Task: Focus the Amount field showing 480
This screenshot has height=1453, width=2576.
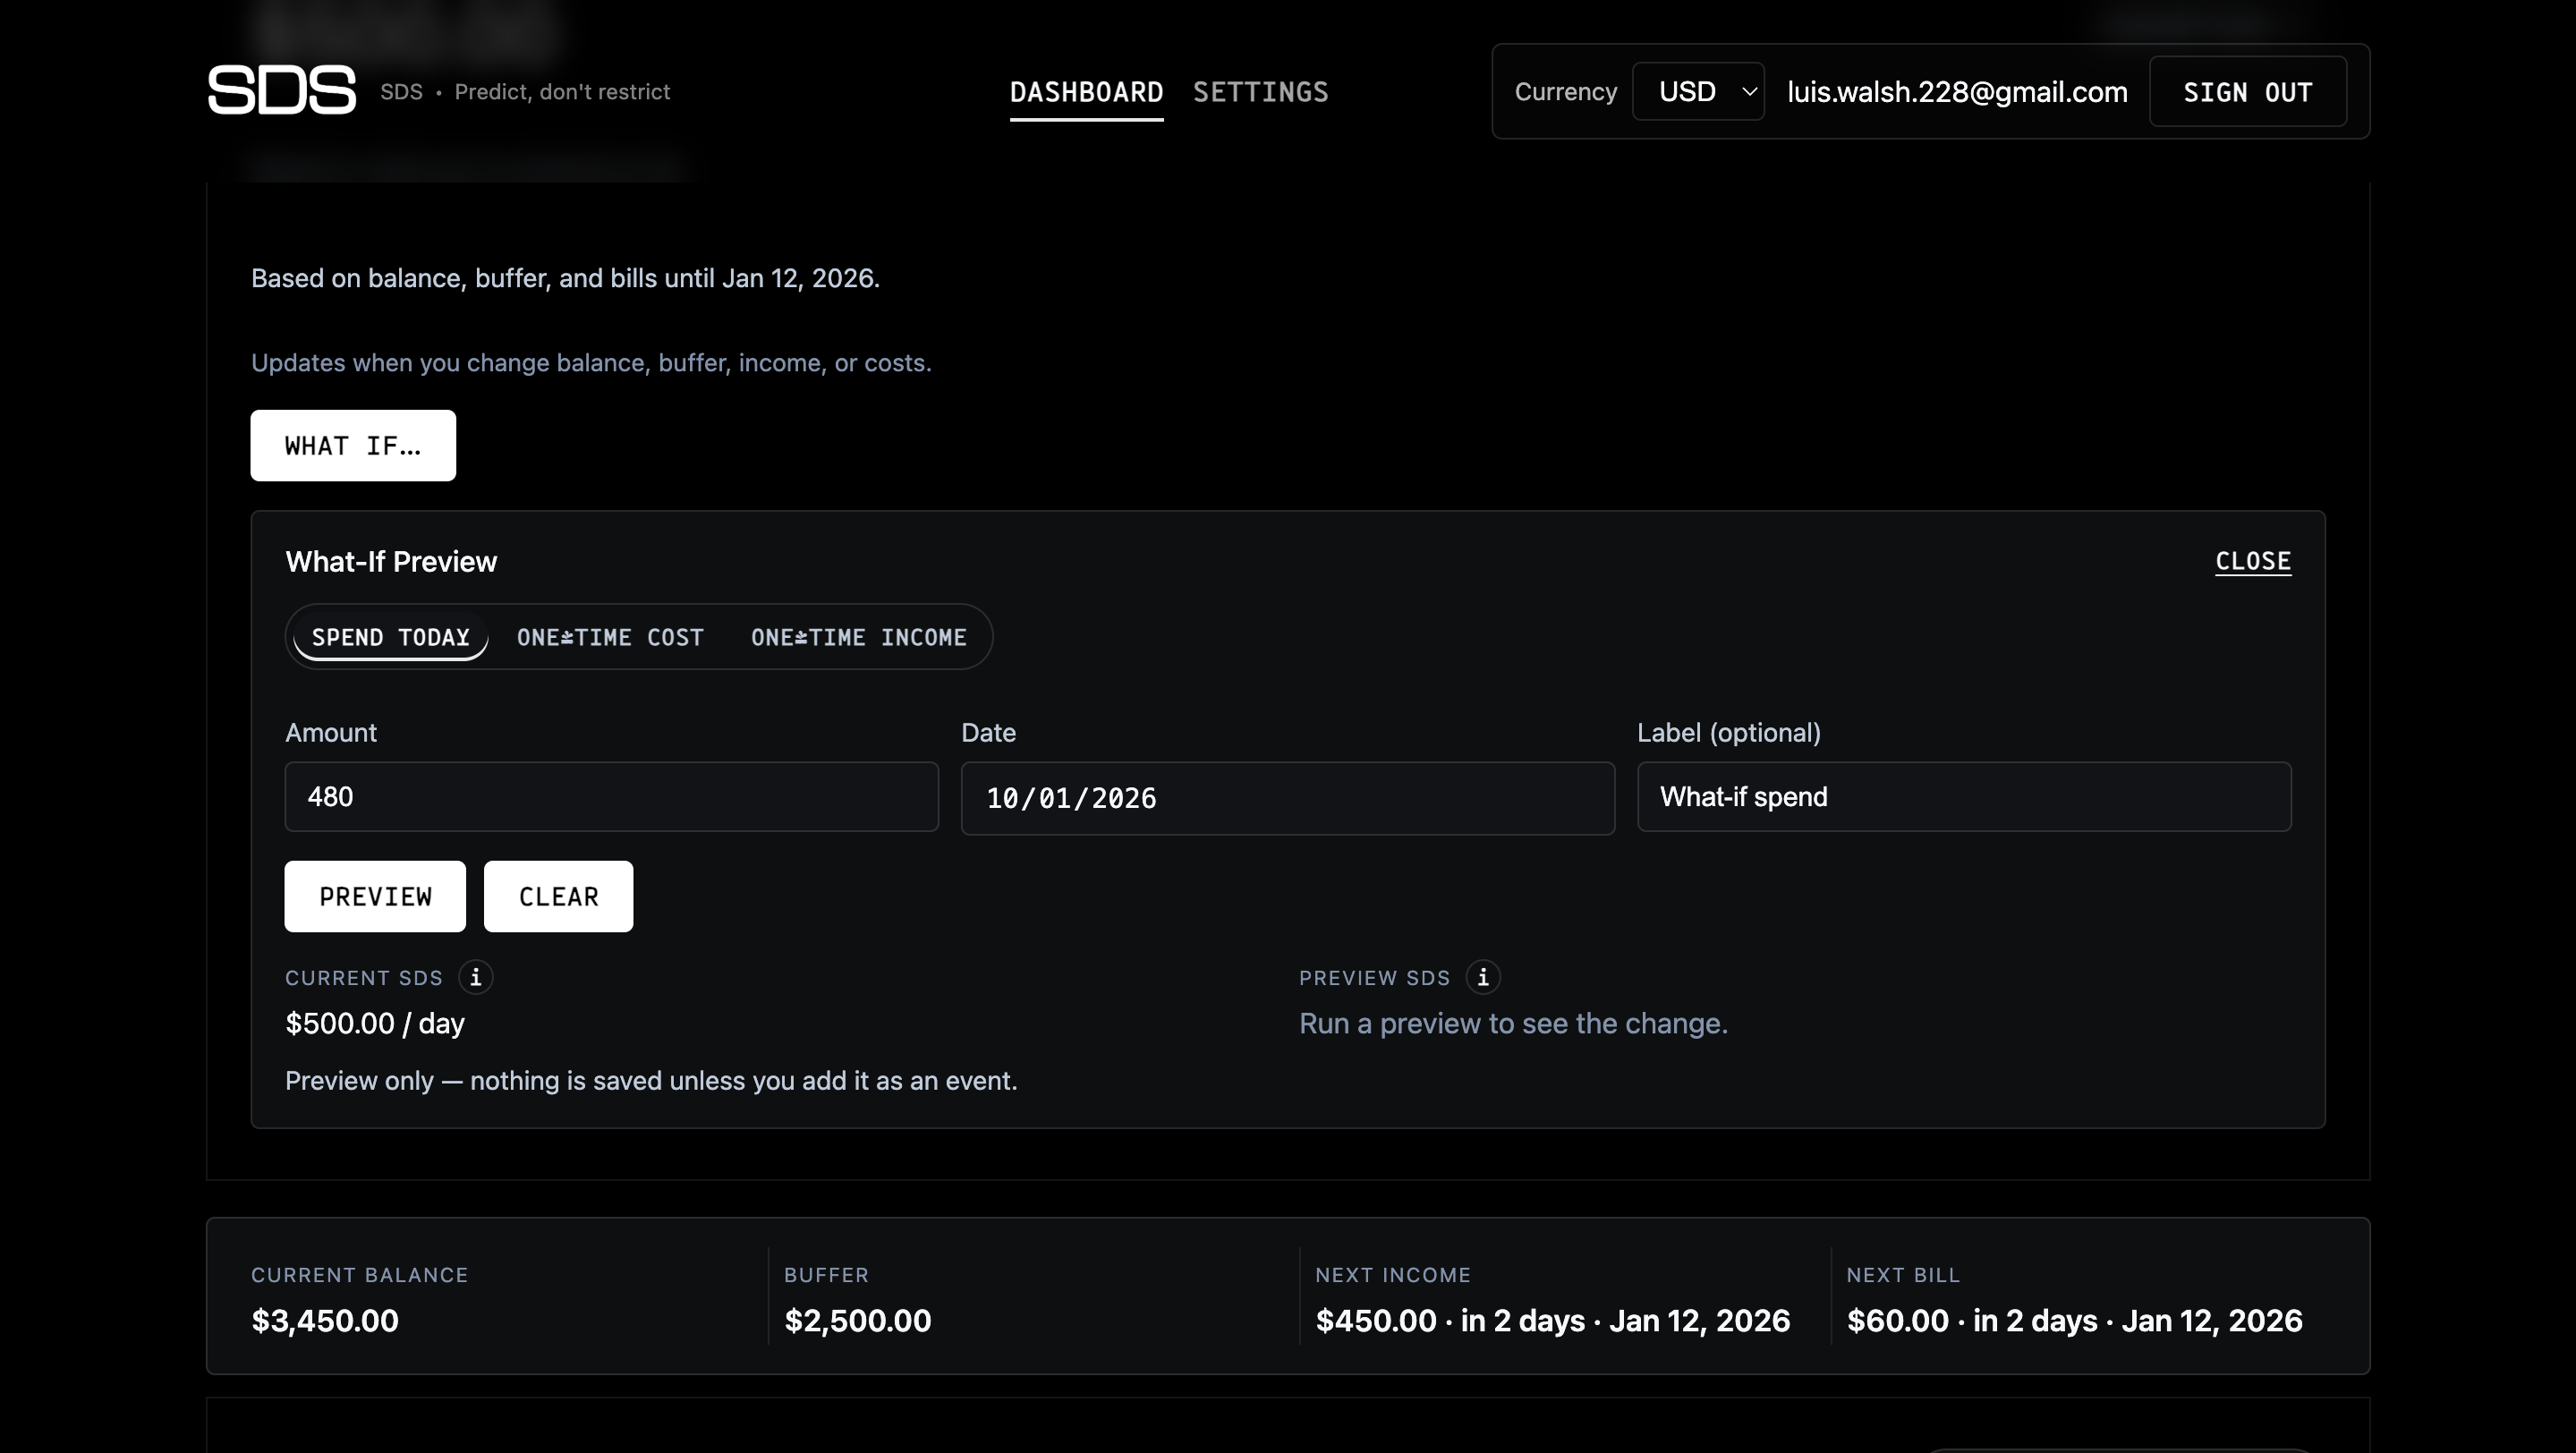Action: [x=611, y=797]
